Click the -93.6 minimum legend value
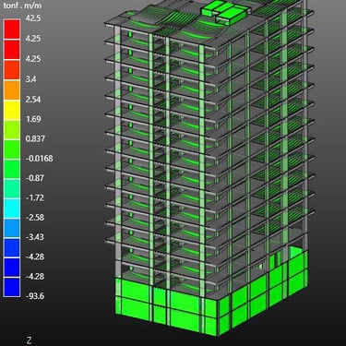Screen dimensions: 346x346 [35, 296]
